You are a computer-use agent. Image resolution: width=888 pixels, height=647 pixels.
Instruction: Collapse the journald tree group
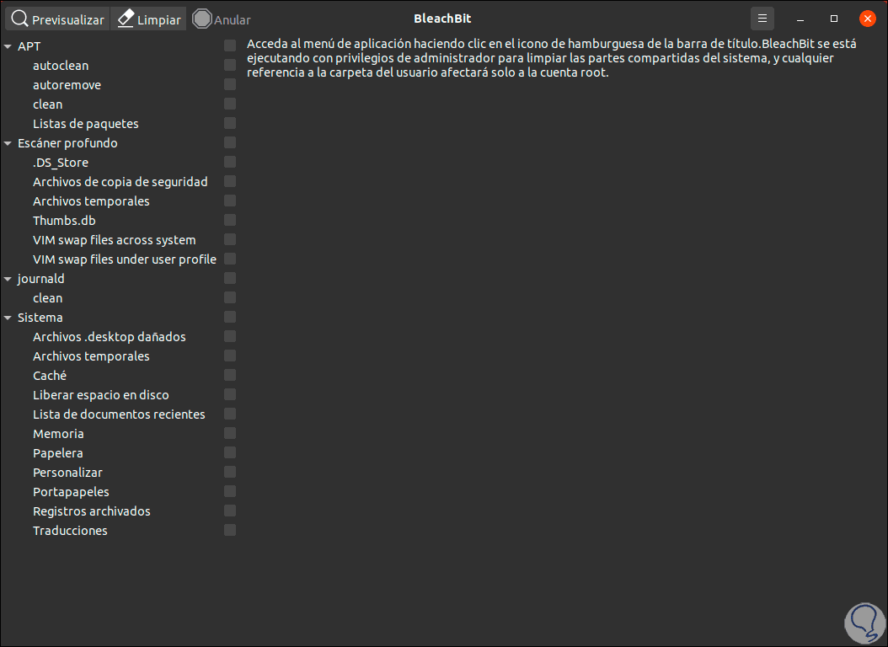(8, 279)
